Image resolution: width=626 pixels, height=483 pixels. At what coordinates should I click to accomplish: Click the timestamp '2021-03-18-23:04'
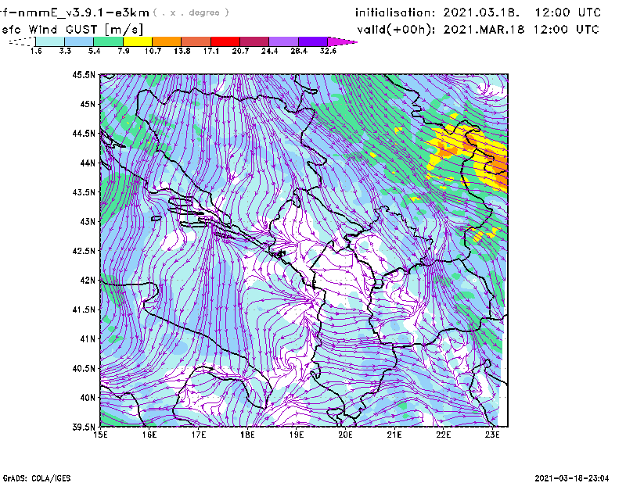coord(572,478)
